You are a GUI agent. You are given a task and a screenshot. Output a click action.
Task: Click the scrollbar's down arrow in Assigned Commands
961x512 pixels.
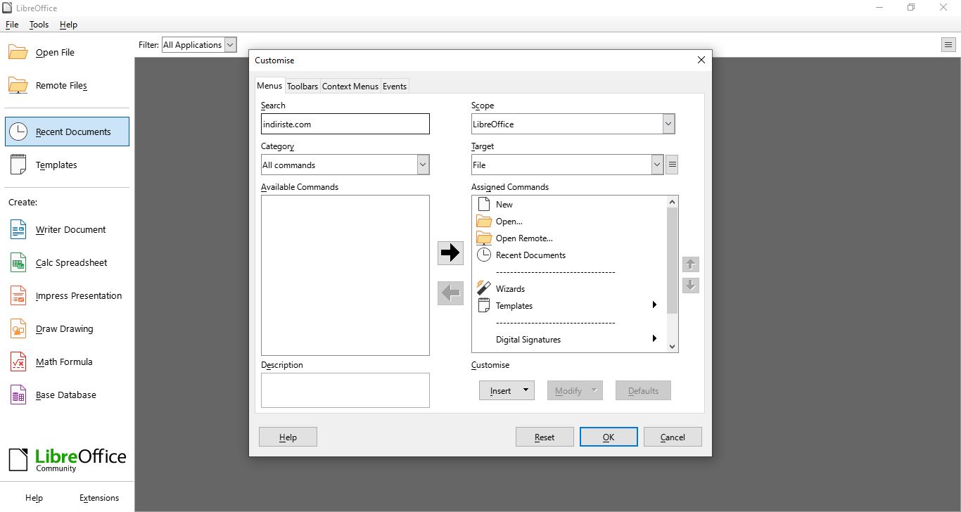click(x=672, y=346)
